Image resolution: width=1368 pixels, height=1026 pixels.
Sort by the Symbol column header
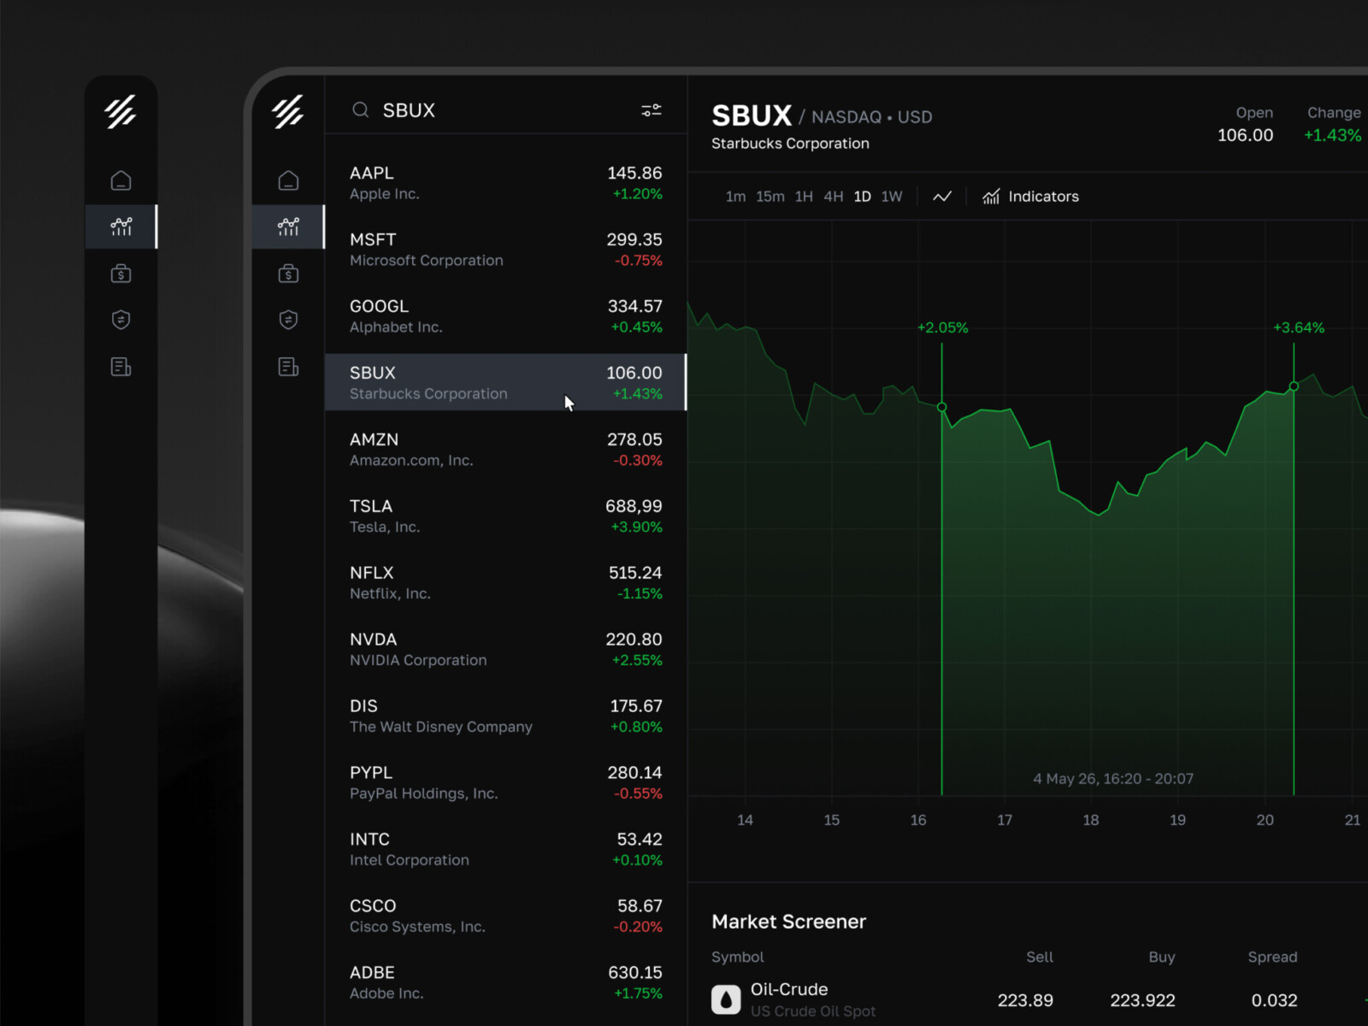738,957
